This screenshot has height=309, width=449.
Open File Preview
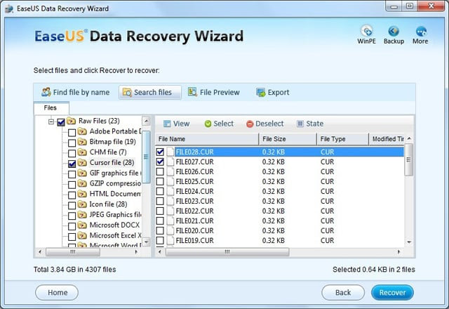coord(213,92)
